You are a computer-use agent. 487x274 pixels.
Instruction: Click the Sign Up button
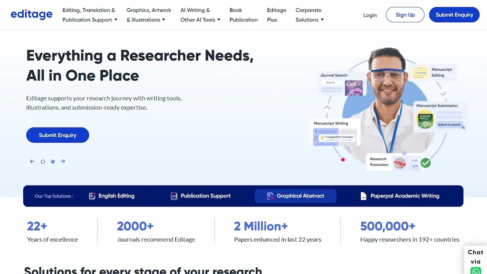(405, 15)
